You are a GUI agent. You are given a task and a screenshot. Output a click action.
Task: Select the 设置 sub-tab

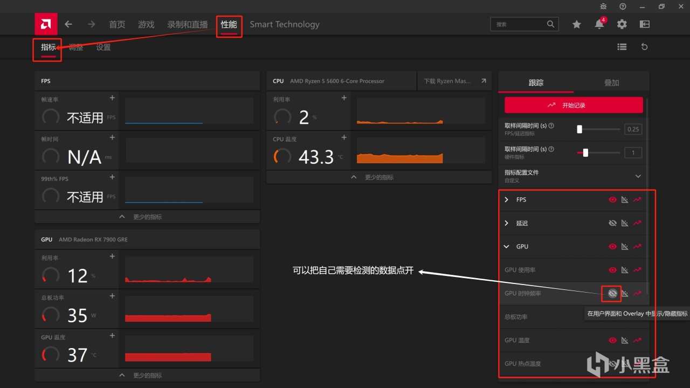(103, 47)
